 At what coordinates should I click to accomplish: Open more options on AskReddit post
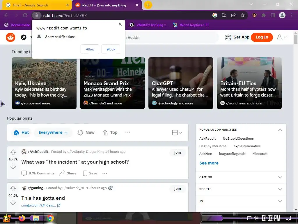(105, 173)
